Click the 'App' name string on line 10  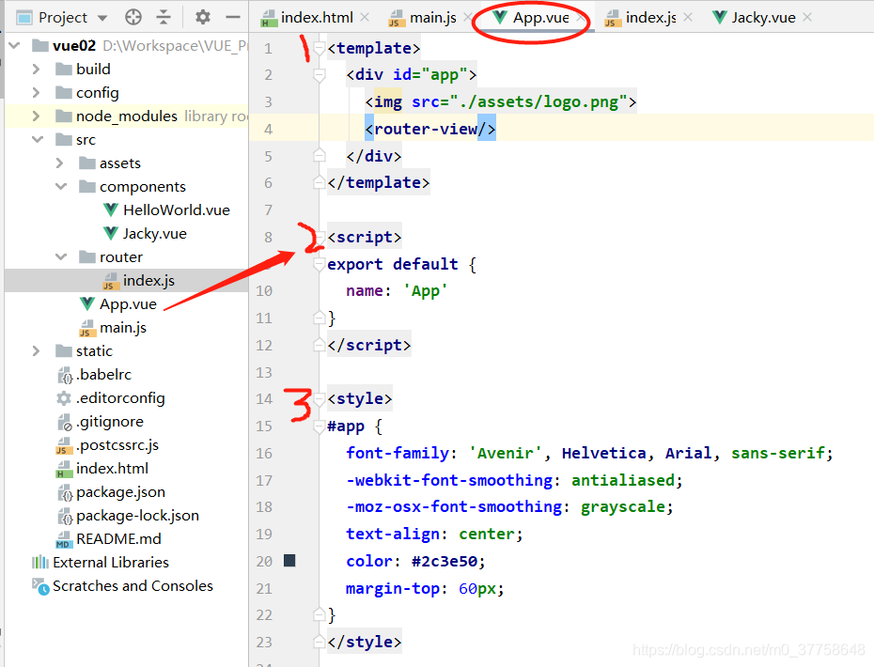[426, 291]
